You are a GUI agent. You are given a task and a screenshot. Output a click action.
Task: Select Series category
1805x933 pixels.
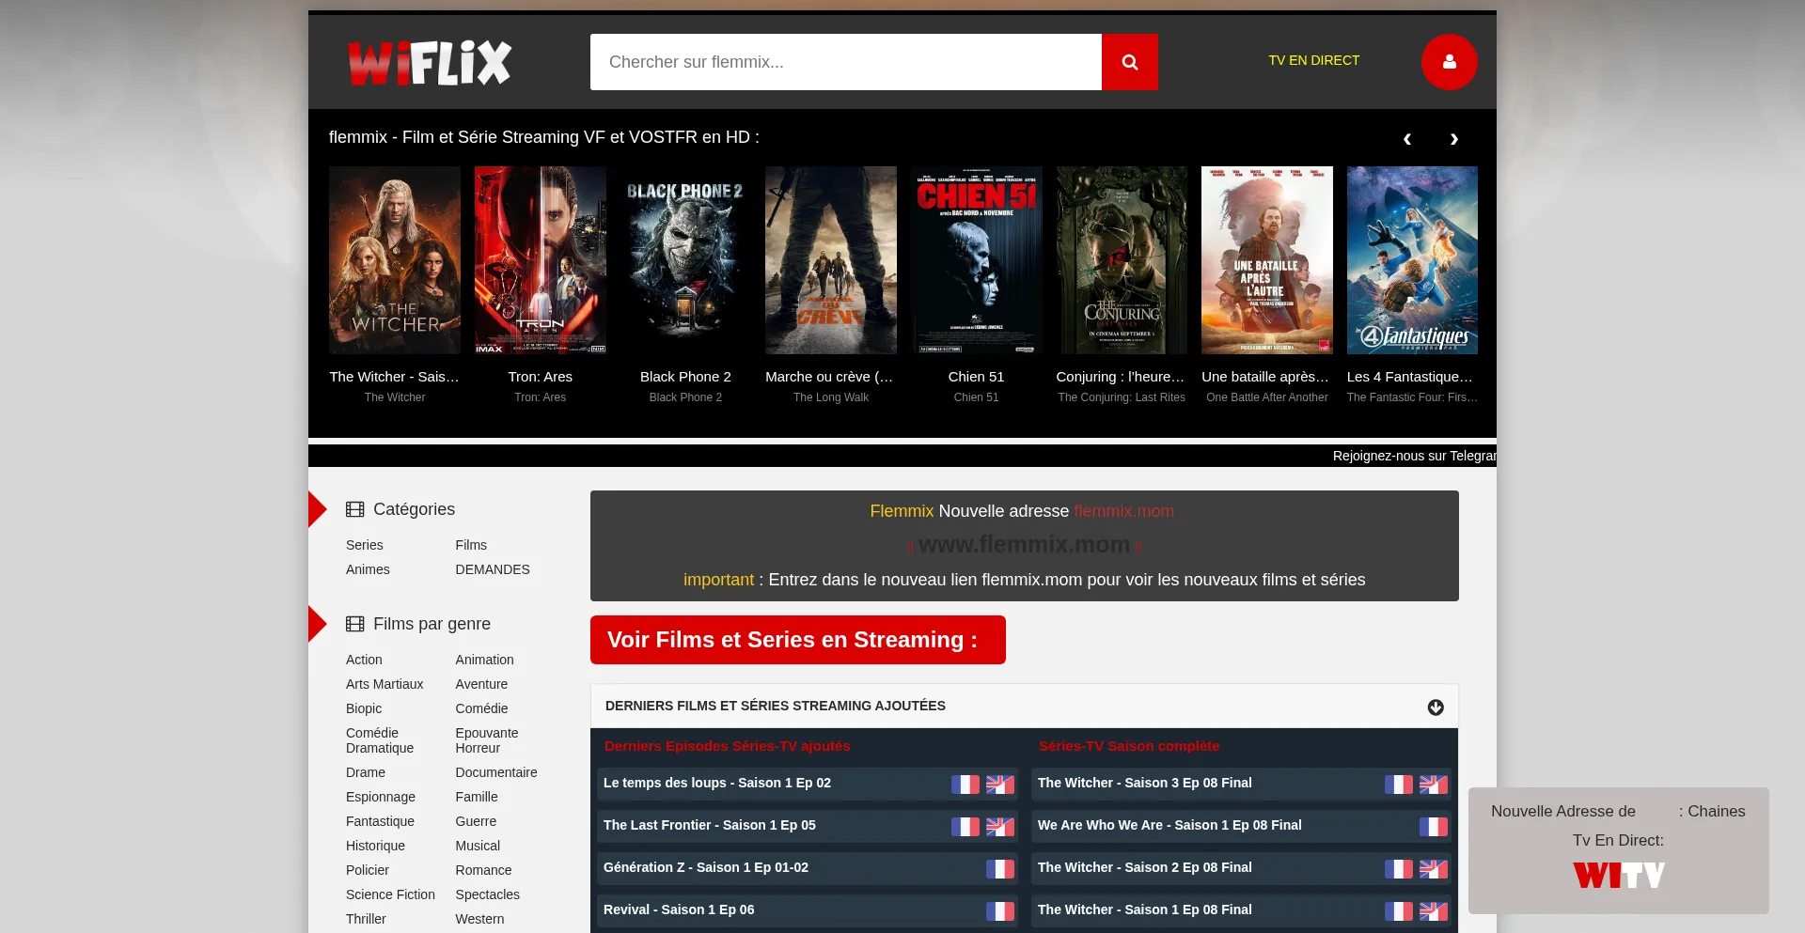click(x=365, y=545)
